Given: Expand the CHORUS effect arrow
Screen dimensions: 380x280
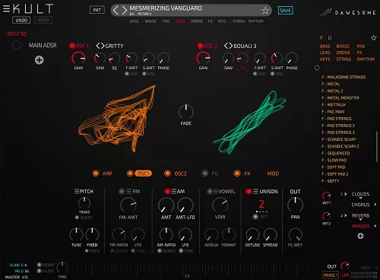Looking at the screenshot, I should [375, 205].
